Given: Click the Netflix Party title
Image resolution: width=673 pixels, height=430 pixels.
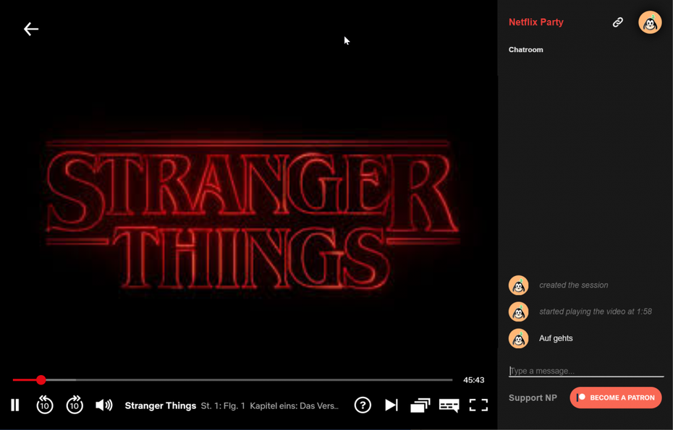Looking at the screenshot, I should (536, 22).
